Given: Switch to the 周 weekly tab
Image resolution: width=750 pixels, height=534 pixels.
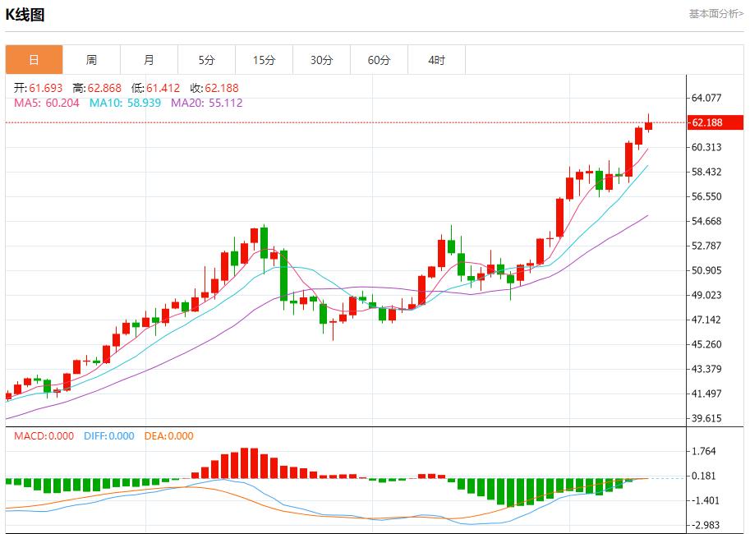Looking at the screenshot, I should click(x=91, y=60).
